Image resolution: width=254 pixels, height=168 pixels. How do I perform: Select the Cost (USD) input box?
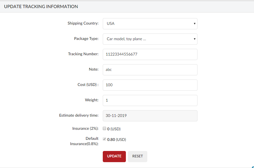(150, 85)
